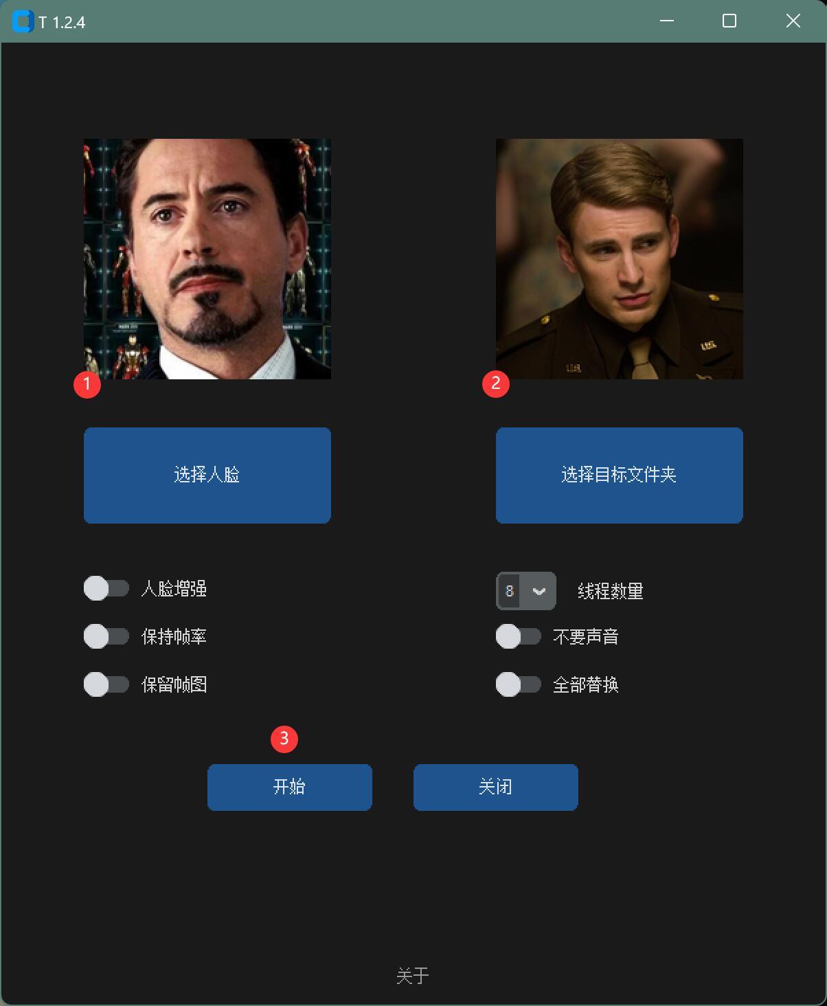The image size is (827, 1006).
Task: Expand the 线程数量 dropdown arrow
Action: [x=539, y=591]
